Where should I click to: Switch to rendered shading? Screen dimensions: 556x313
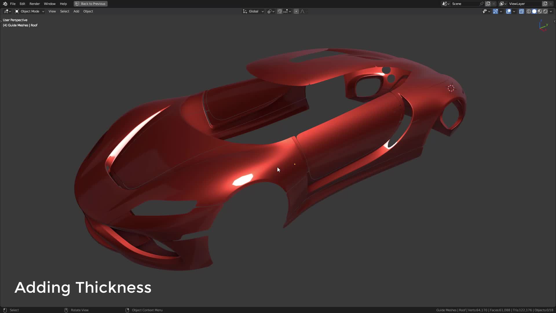(545, 11)
